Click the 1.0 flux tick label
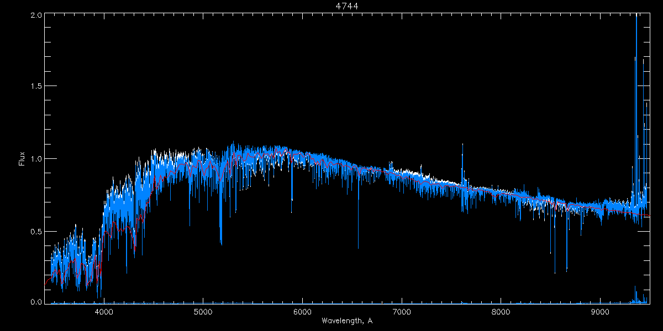 (35, 159)
